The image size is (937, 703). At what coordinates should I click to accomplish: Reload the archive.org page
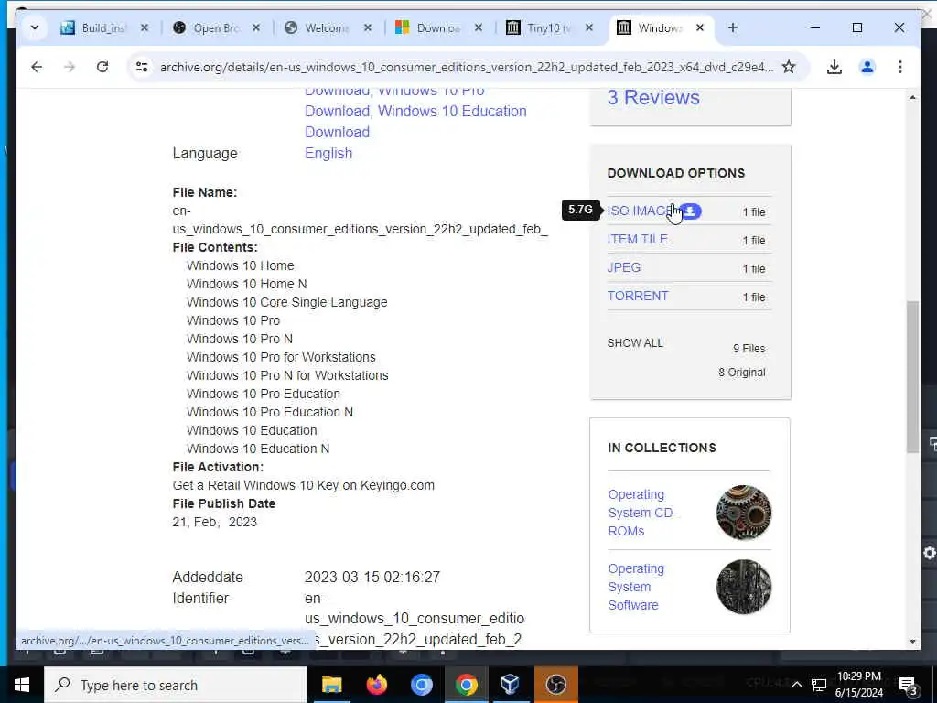click(x=102, y=67)
